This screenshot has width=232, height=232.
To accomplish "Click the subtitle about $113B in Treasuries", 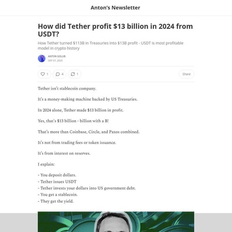I will pyautogui.click(x=111, y=46).
